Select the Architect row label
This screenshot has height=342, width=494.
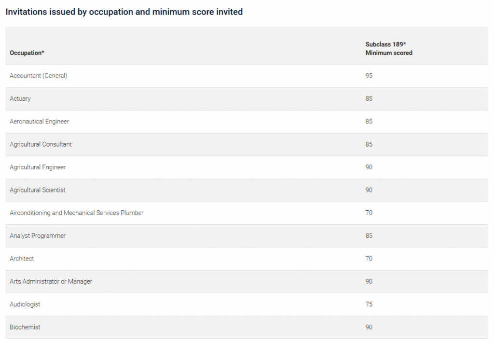[22, 259]
